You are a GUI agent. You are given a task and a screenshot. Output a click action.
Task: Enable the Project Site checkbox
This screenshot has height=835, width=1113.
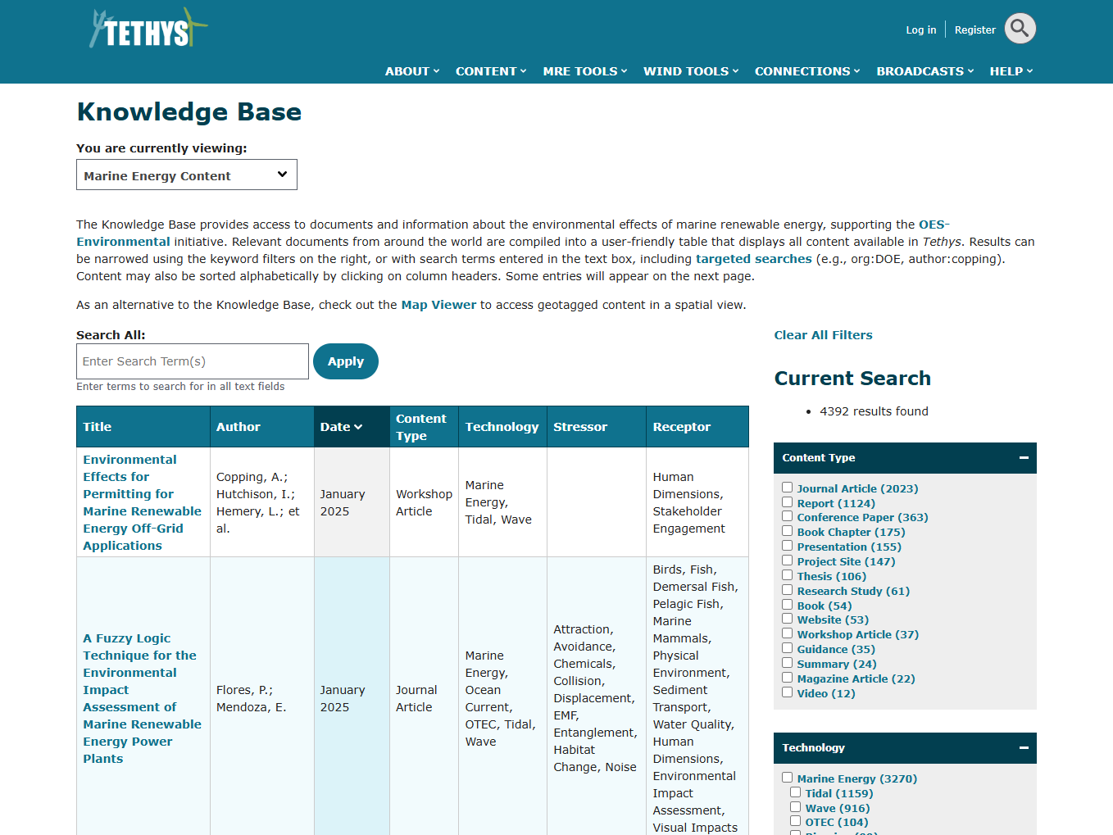787,560
